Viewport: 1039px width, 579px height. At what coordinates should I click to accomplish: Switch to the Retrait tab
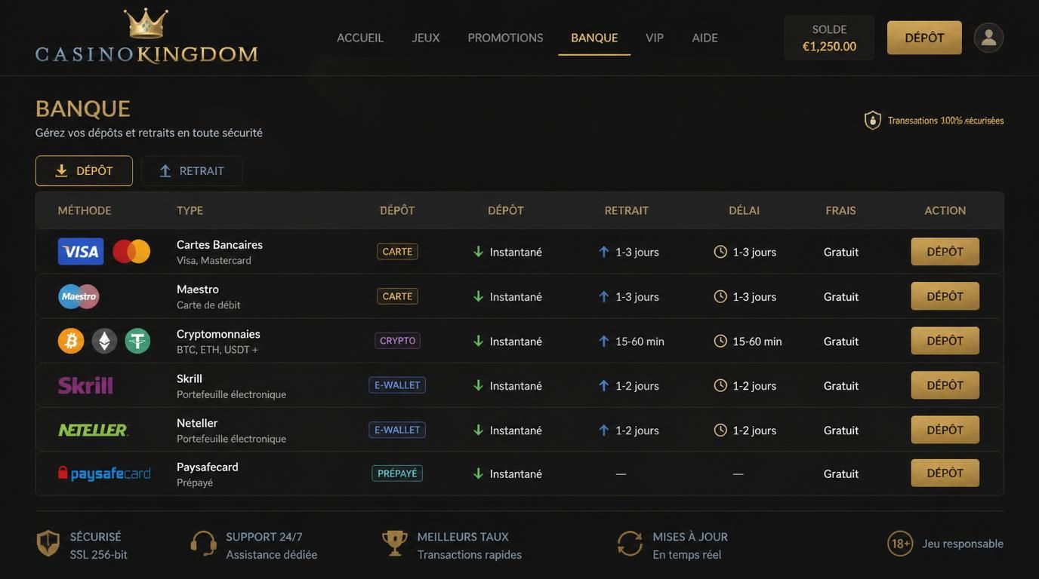coord(192,171)
